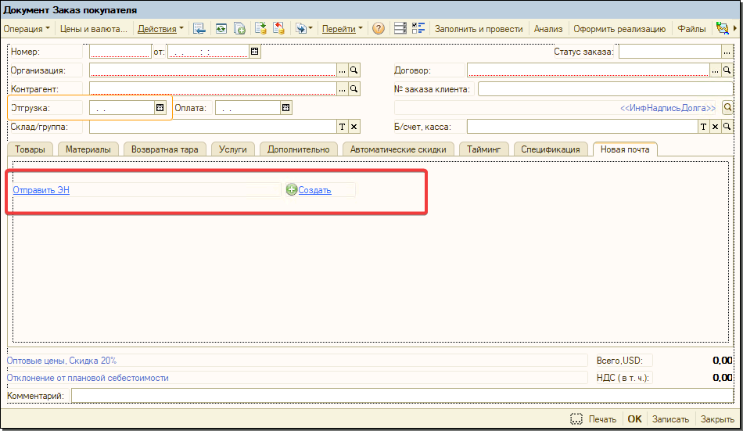Click Заполнить и провести in toolbar
The width and height of the screenshot is (743, 431).
479,29
